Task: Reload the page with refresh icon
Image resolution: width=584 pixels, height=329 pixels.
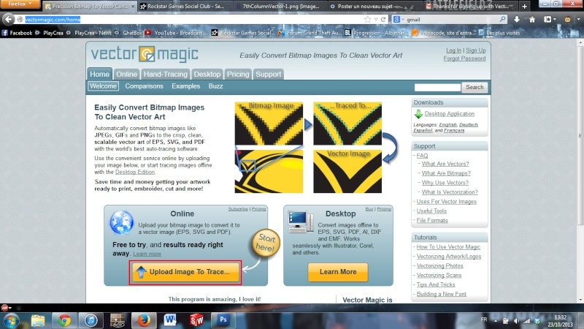Action: pyautogui.click(x=383, y=20)
